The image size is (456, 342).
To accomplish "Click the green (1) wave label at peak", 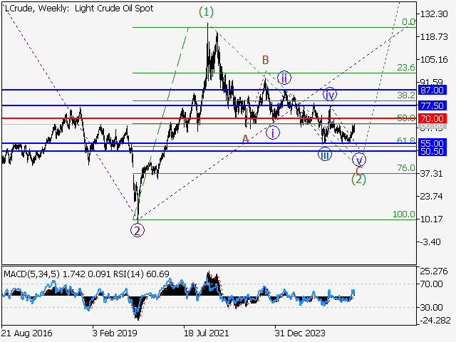I will (206, 11).
